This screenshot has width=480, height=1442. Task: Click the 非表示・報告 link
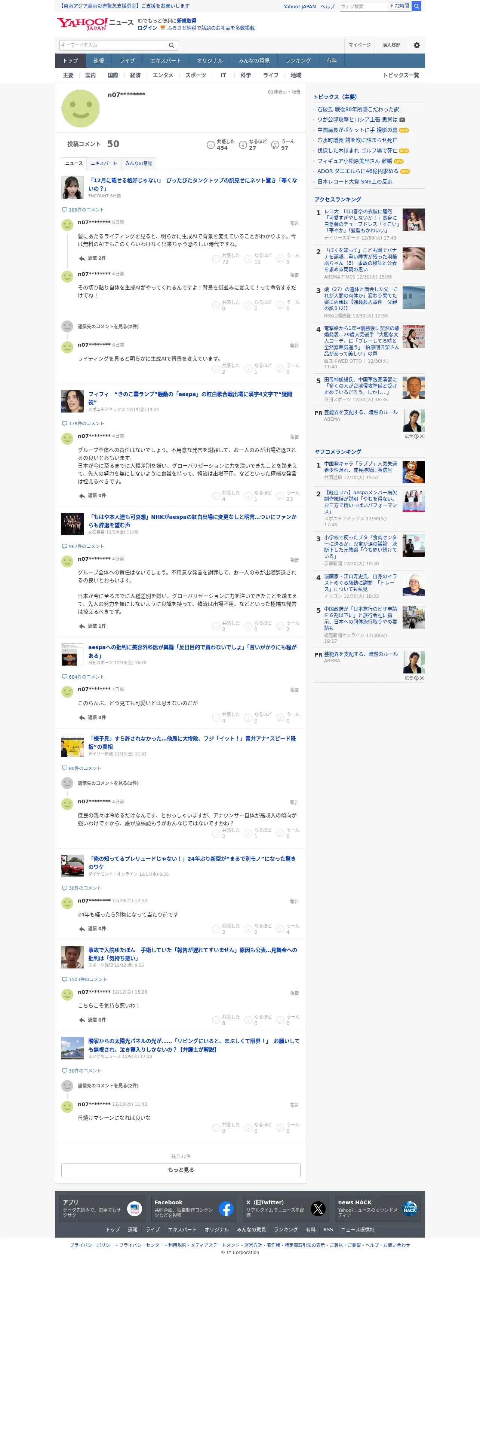[x=284, y=92]
